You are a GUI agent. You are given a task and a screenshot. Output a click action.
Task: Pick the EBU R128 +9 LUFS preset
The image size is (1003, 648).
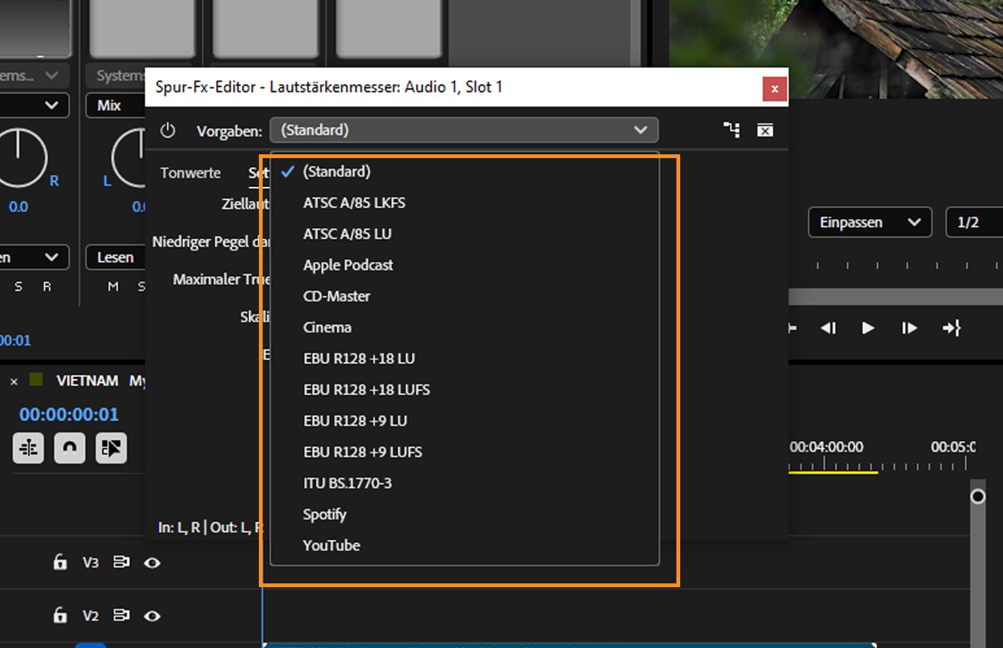click(465, 452)
